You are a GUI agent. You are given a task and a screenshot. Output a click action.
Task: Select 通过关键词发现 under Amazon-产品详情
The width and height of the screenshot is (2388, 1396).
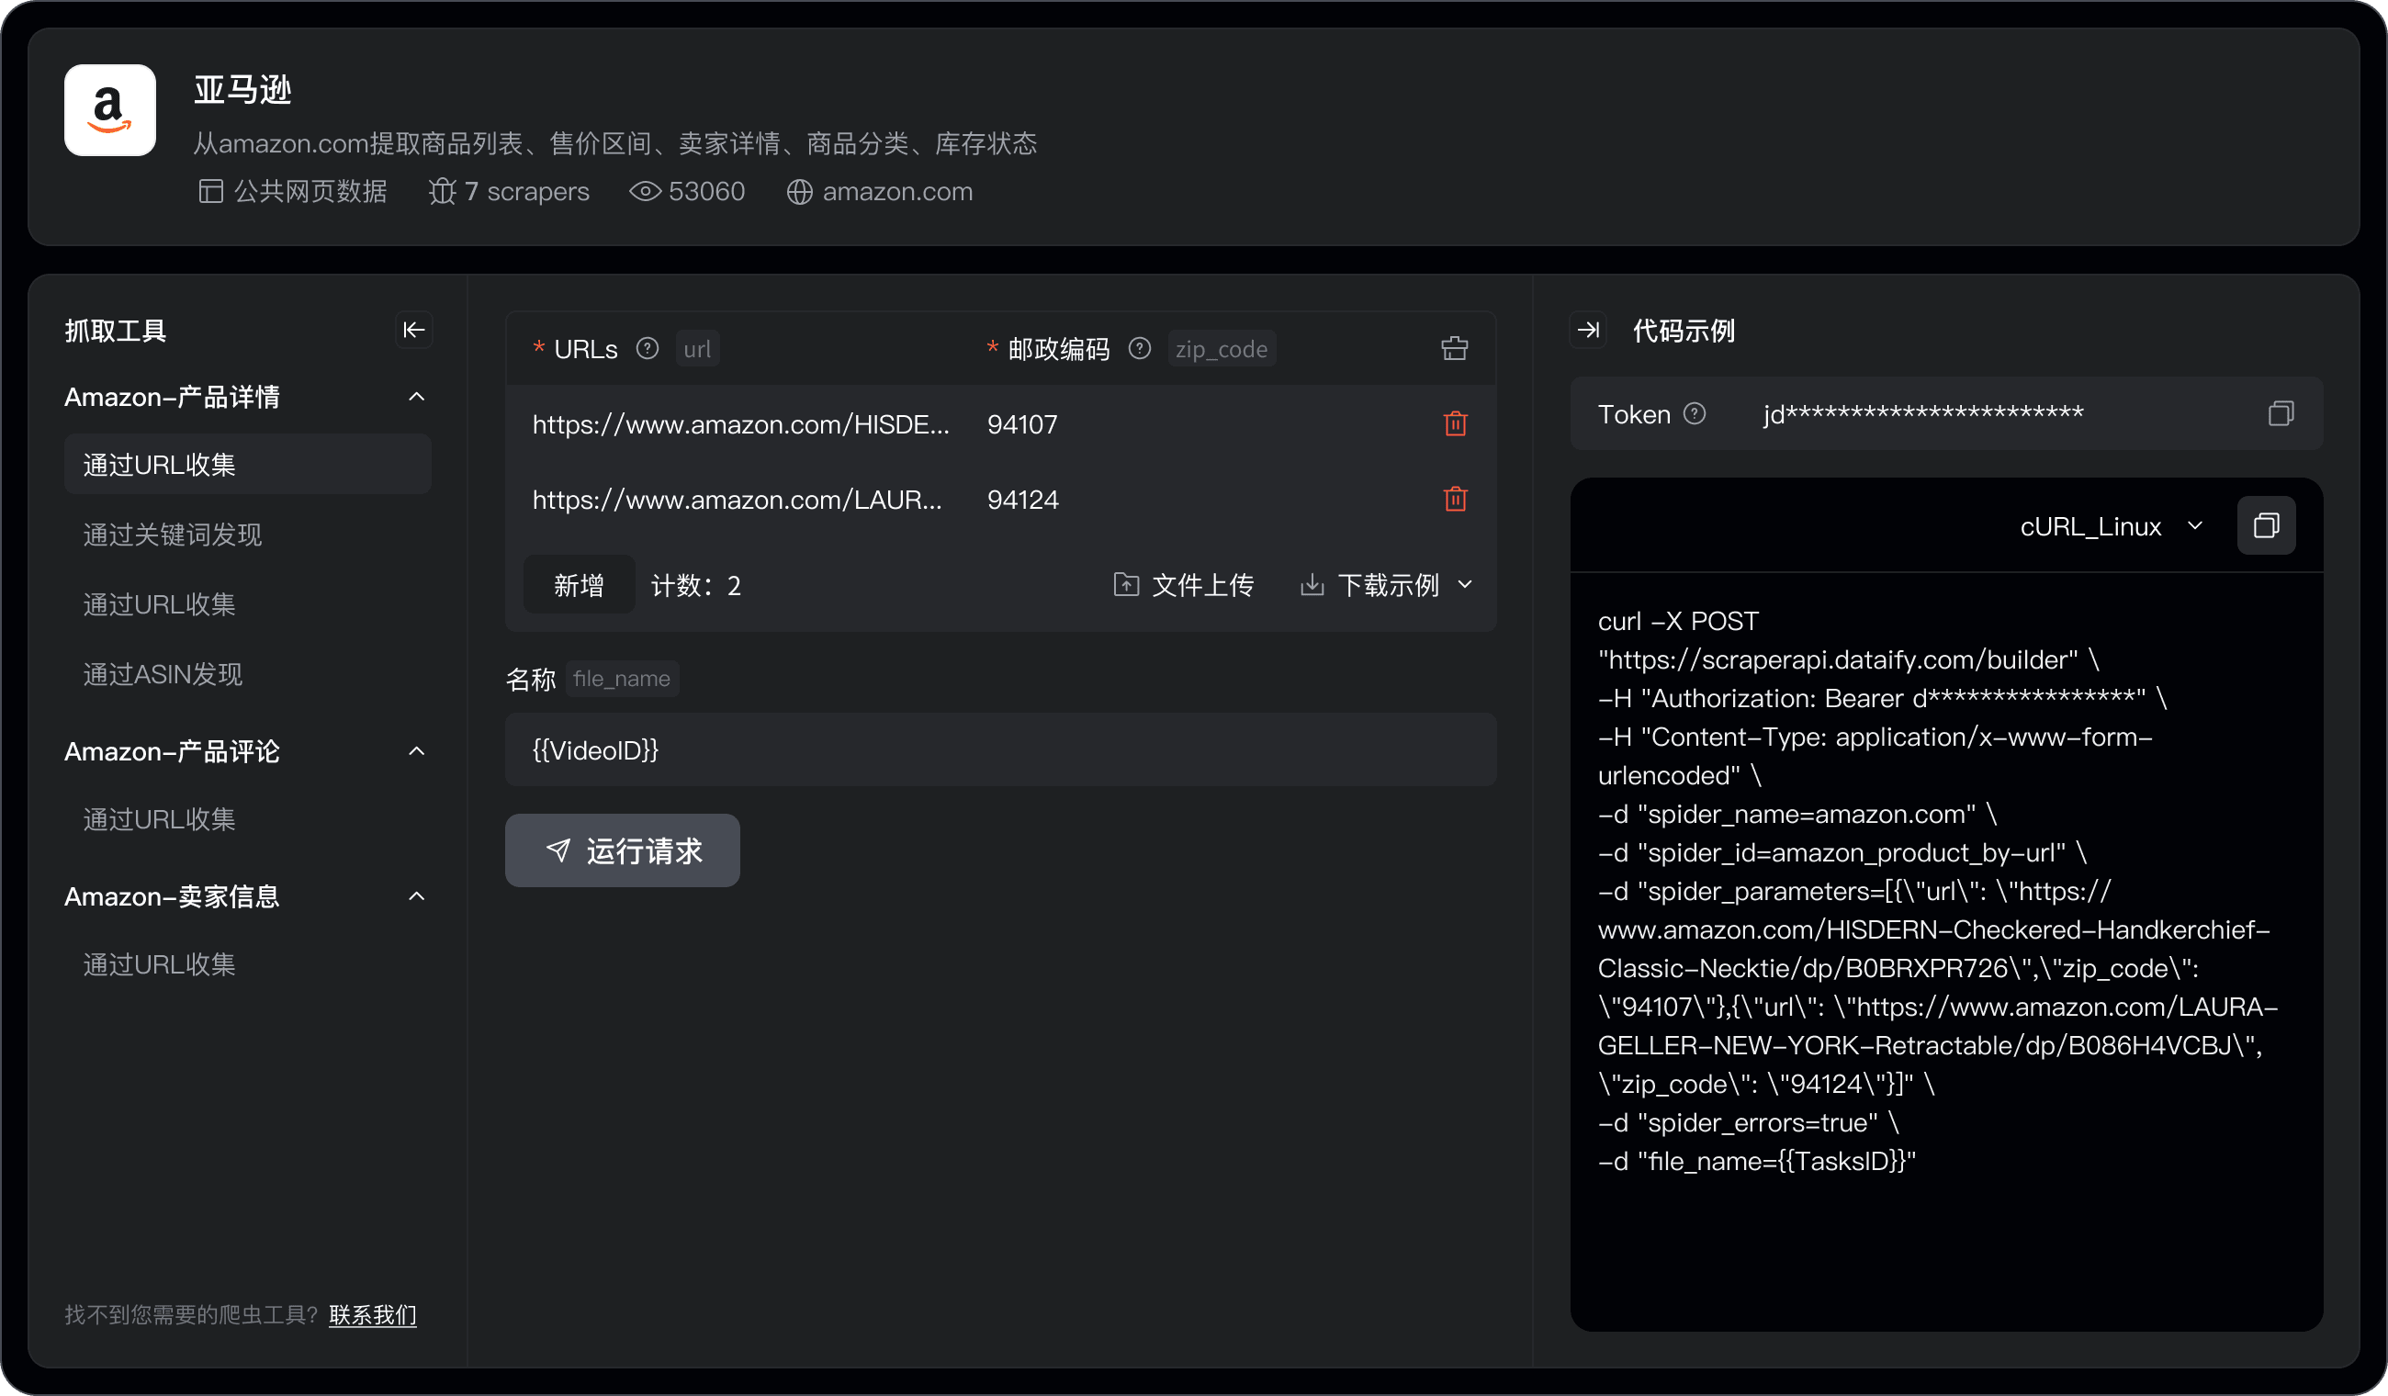pos(172,535)
